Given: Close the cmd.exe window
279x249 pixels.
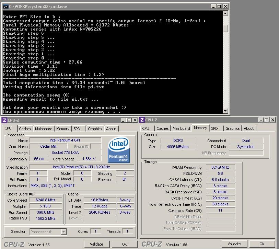Looking at the screenshot, I should coord(225,7).
